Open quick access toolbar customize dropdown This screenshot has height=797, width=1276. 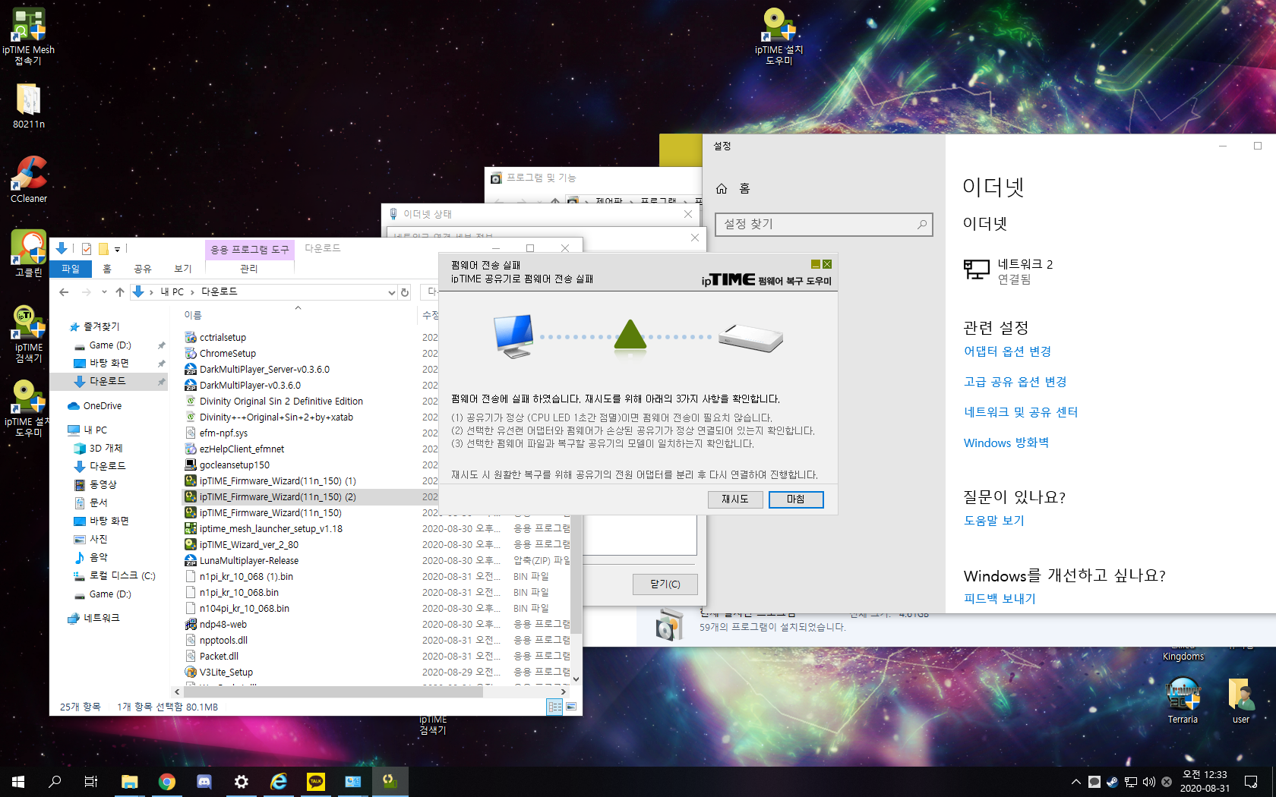click(x=117, y=249)
